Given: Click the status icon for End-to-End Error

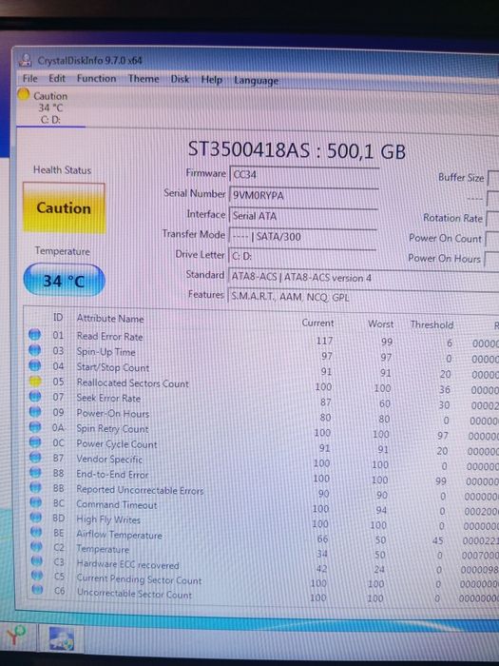Looking at the screenshot, I should (x=36, y=473).
